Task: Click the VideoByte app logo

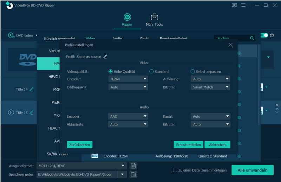Action: (9, 5)
